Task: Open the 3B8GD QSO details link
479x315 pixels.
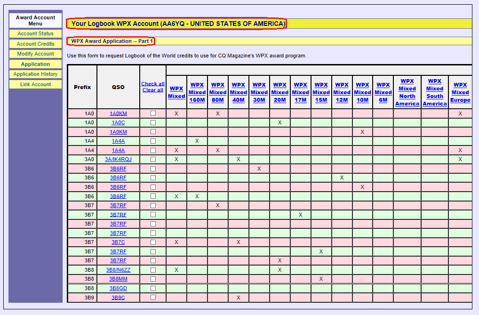Action: pos(118,288)
